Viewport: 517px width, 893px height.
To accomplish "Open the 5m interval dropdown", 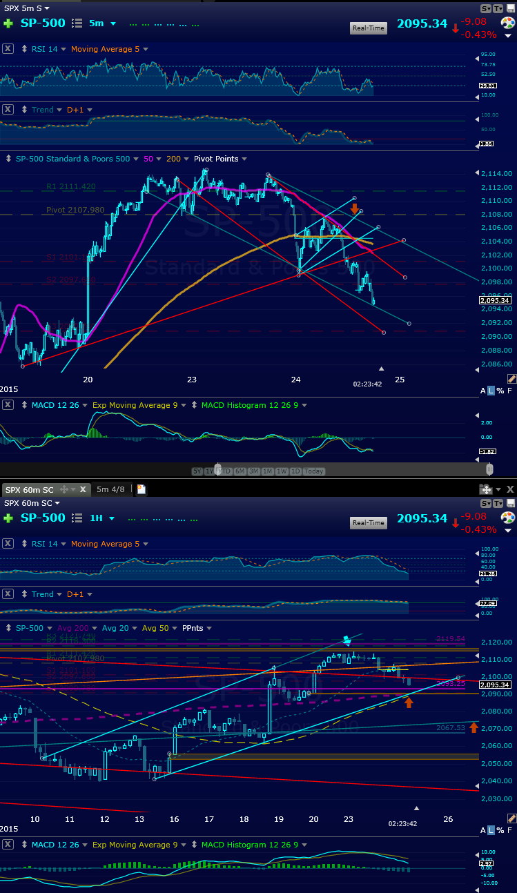I will click(113, 23).
